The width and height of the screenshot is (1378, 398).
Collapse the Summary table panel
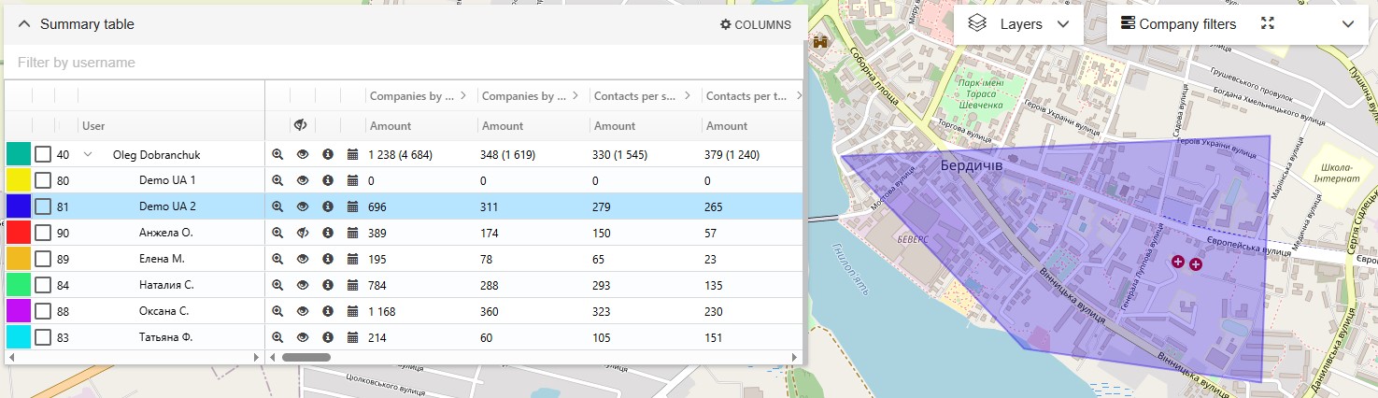[24, 24]
